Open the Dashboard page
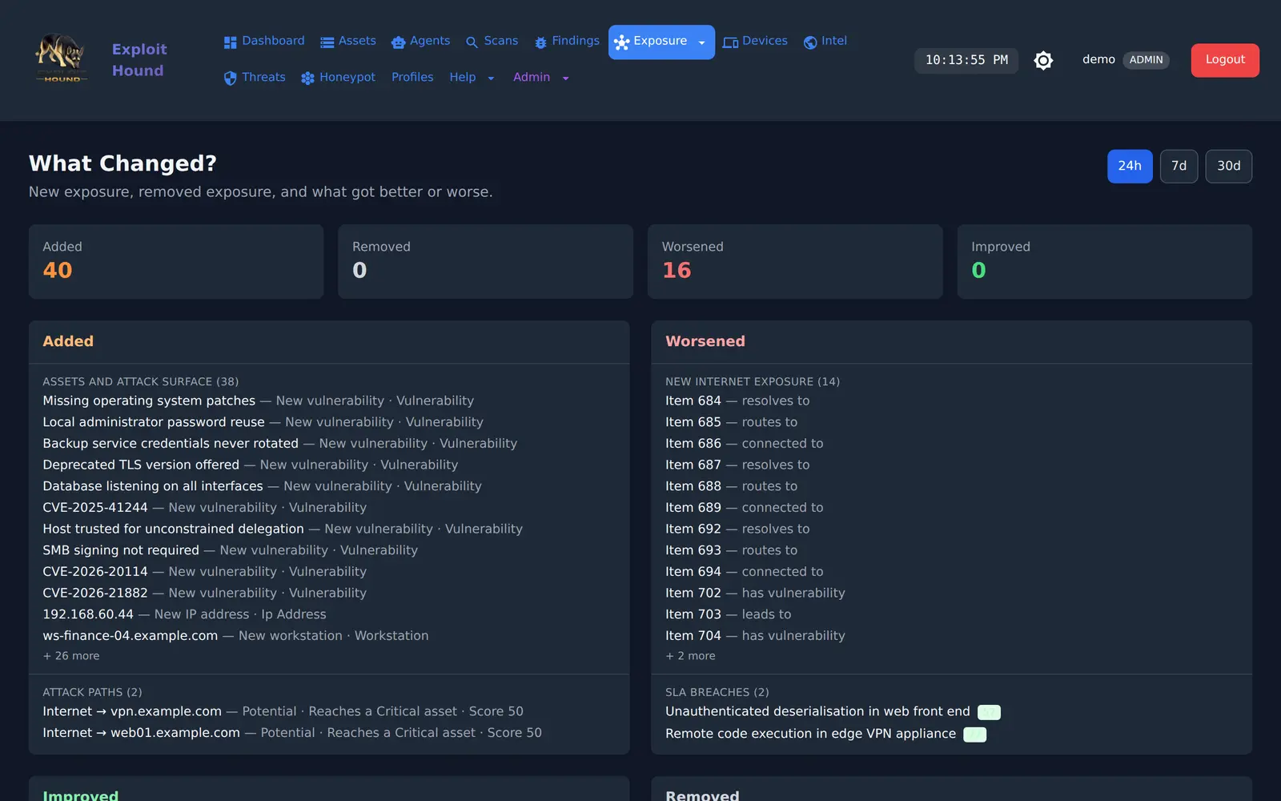 coord(264,41)
